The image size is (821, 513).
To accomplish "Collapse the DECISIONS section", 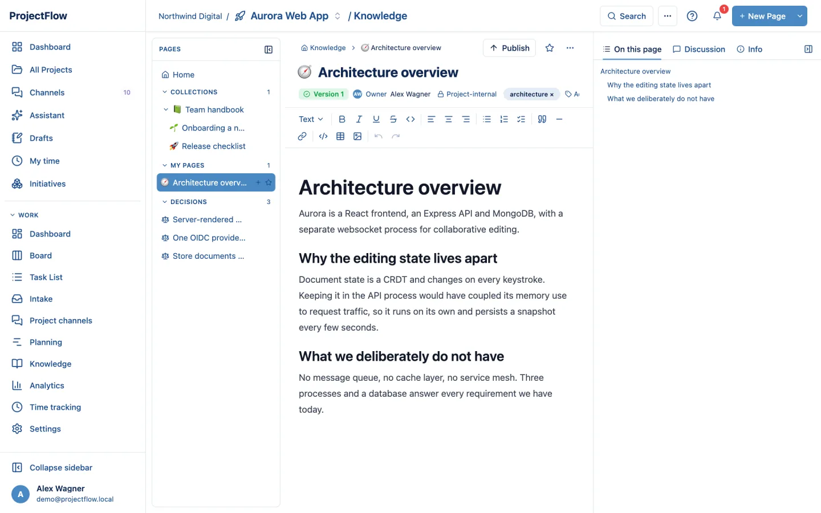I will point(165,202).
